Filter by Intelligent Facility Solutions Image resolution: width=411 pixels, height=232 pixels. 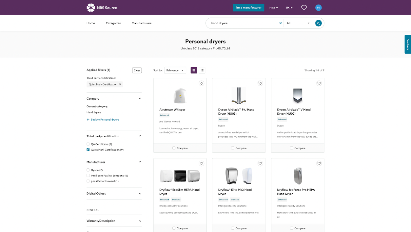point(88,176)
